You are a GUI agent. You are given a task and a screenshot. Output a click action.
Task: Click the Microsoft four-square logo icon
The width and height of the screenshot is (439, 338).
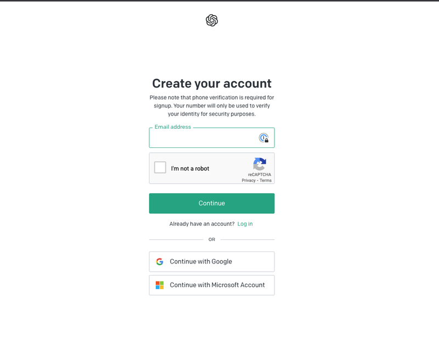click(x=160, y=285)
